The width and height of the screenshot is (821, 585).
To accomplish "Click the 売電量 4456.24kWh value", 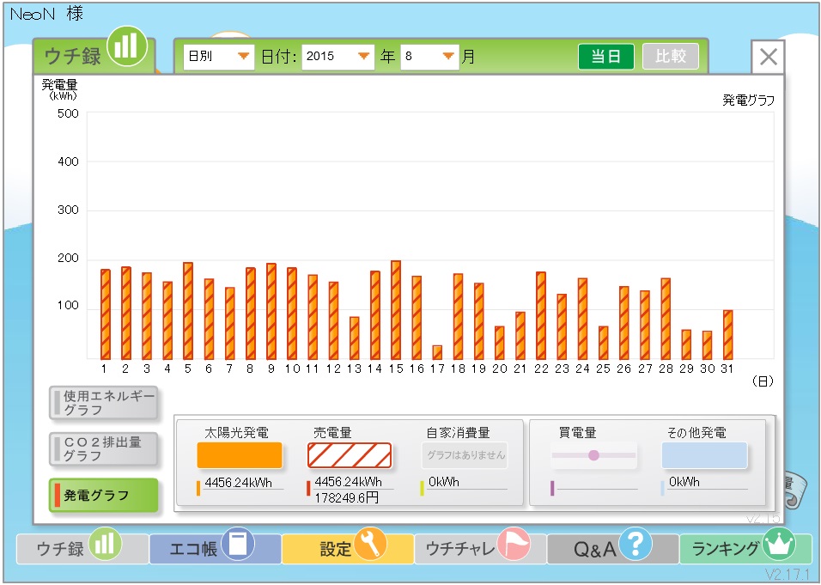I will (x=348, y=481).
